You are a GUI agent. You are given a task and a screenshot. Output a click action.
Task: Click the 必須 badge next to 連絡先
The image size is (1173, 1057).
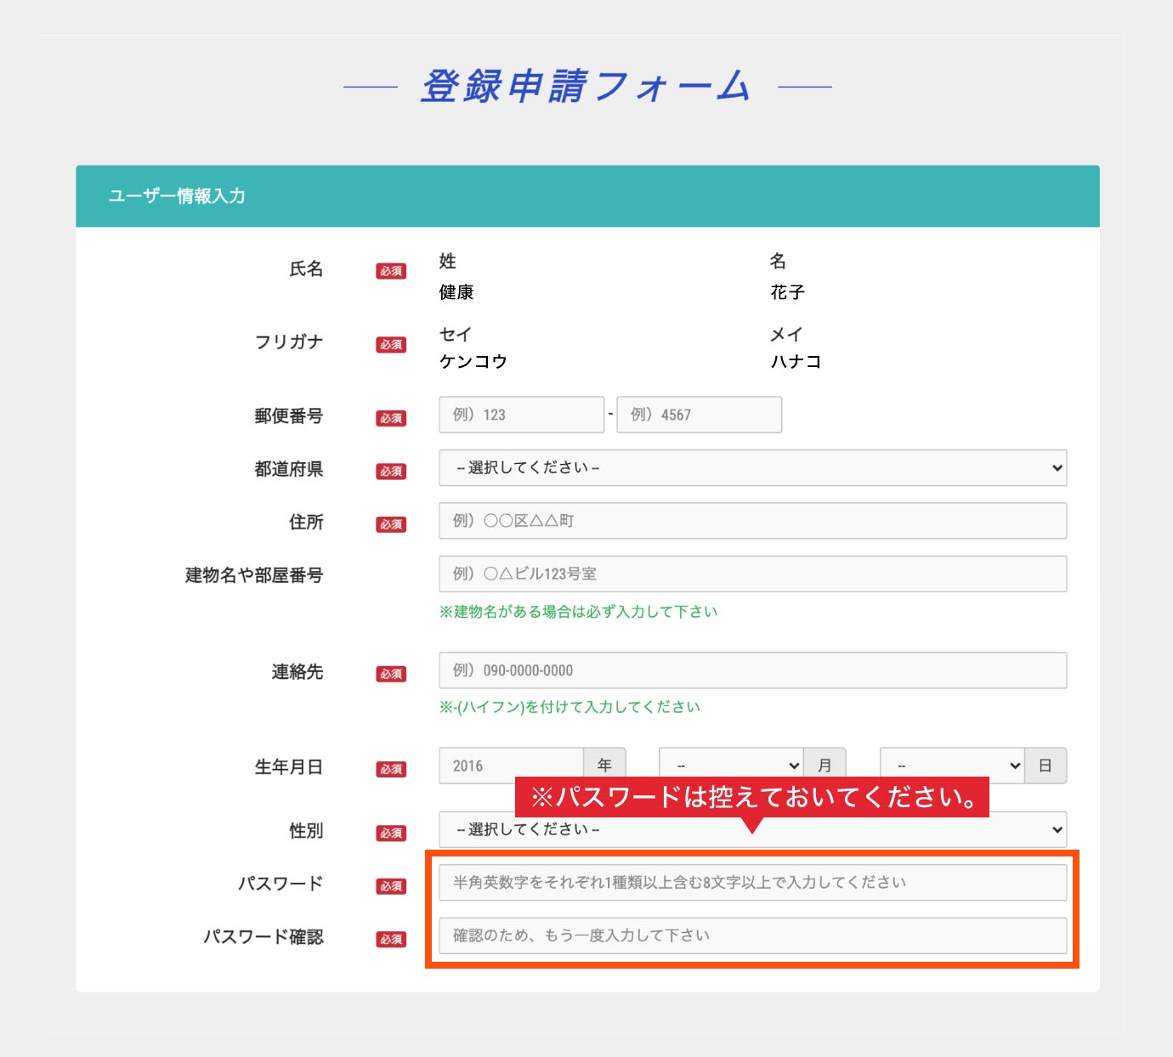pos(391,674)
